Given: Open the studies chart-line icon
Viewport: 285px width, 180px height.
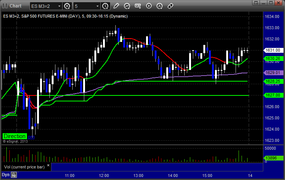Looking at the screenshot, I should pyautogui.click(x=127, y=6).
